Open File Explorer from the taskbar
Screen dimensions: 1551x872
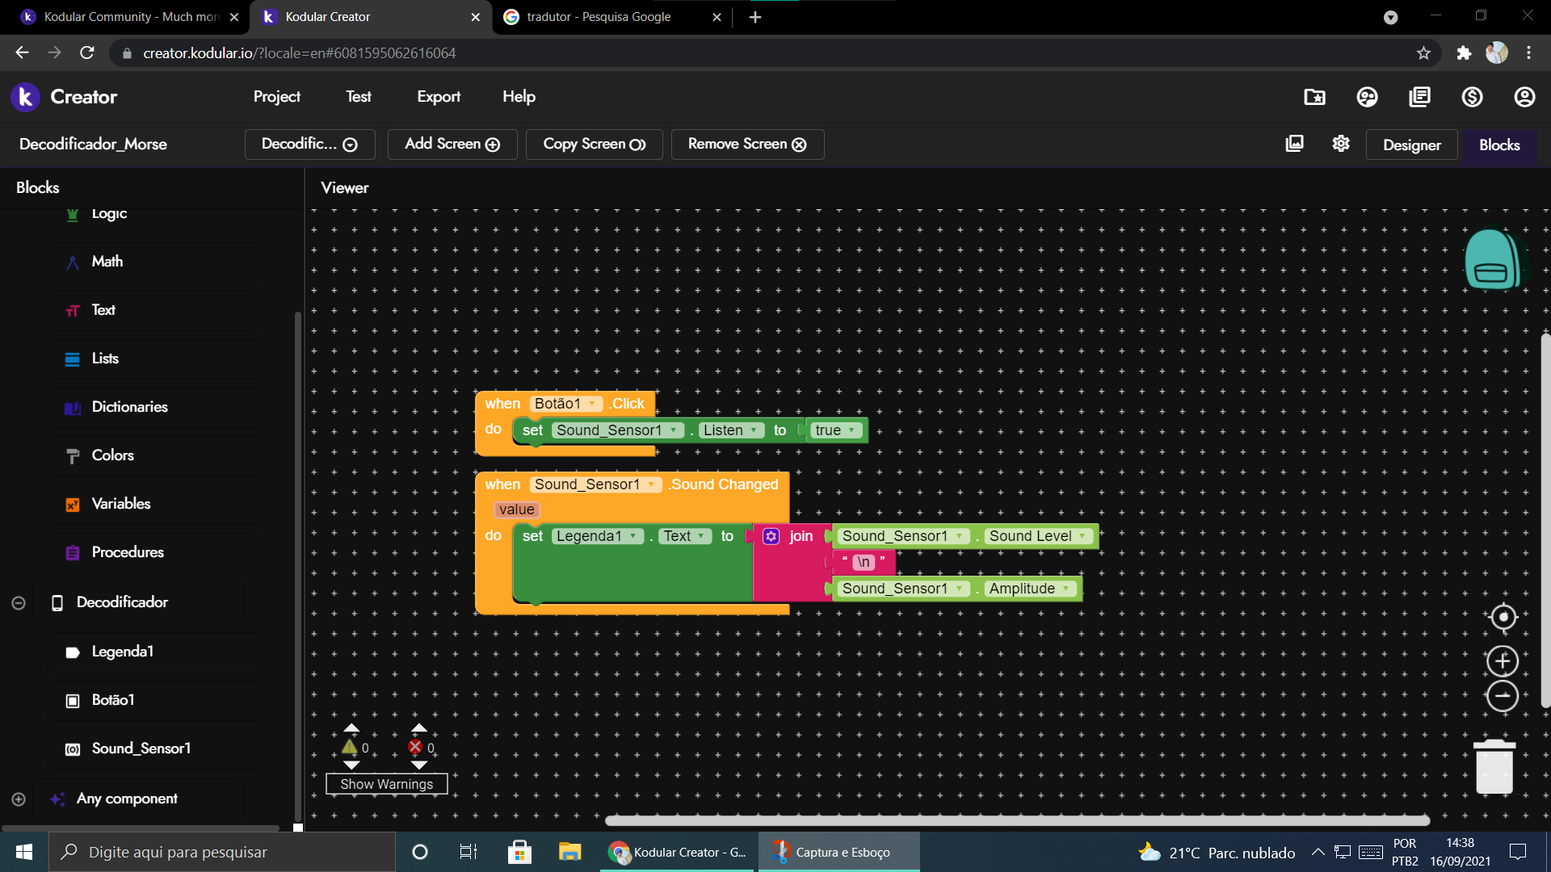(x=570, y=852)
